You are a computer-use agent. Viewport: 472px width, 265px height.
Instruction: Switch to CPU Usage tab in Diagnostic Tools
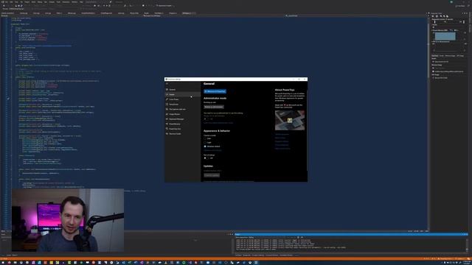pos(460,56)
